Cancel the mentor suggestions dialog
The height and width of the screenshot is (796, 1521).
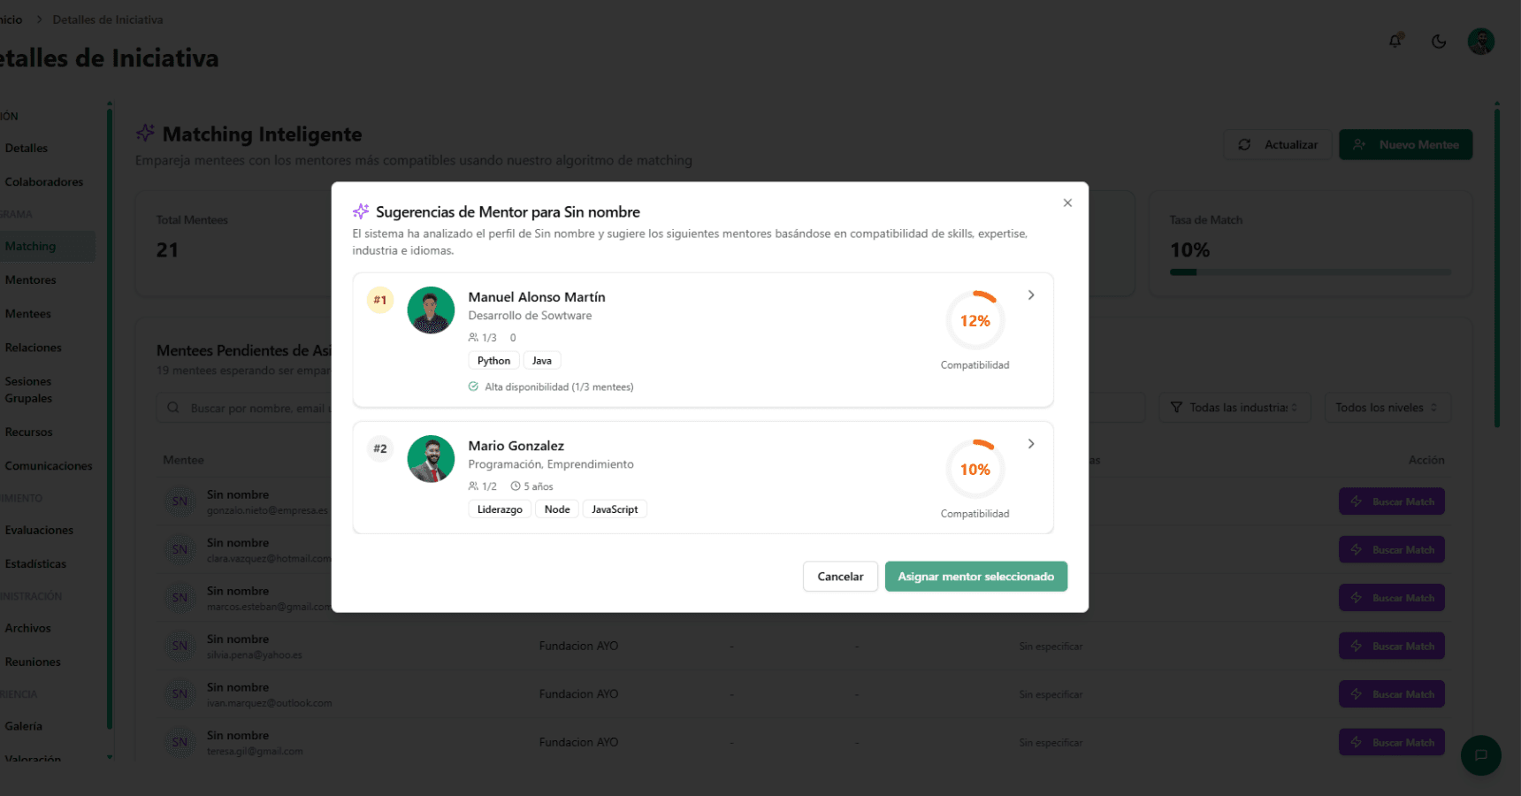839,576
